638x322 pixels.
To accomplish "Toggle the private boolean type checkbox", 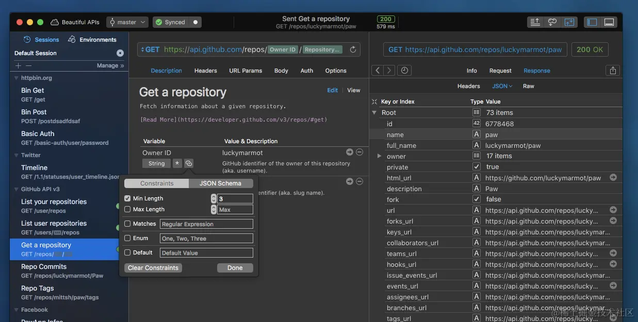I will (477, 166).
